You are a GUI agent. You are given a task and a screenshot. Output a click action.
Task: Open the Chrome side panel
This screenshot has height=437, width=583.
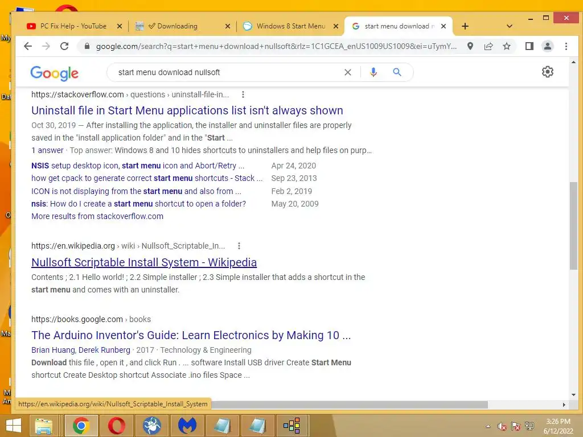pyautogui.click(x=529, y=46)
